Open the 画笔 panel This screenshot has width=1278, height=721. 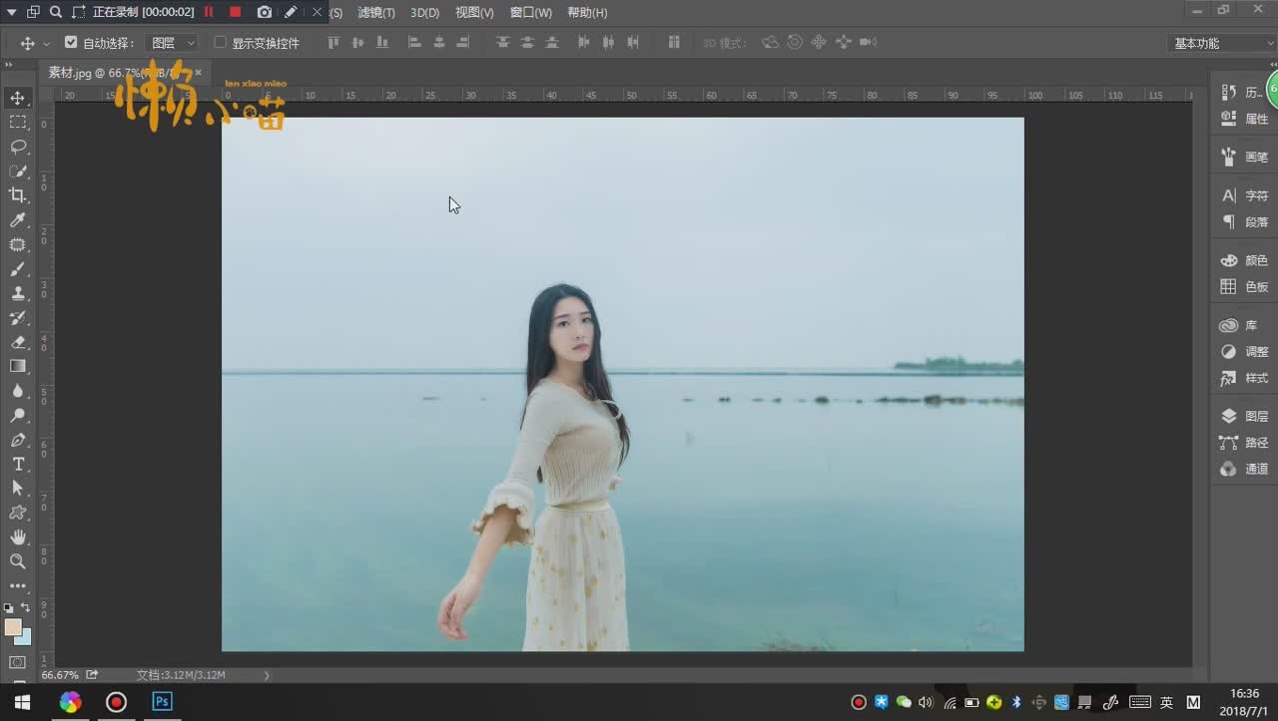[1244, 157]
